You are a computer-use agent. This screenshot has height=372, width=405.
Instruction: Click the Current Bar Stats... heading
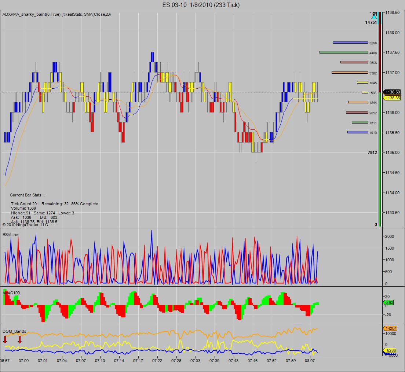click(x=27, y=195)
